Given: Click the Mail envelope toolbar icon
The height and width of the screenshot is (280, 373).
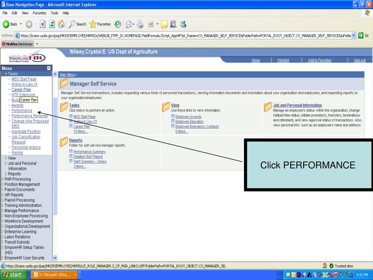Looking at the screenshot, I should (129, 24).
